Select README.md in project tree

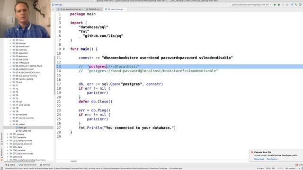pos(25,131)
